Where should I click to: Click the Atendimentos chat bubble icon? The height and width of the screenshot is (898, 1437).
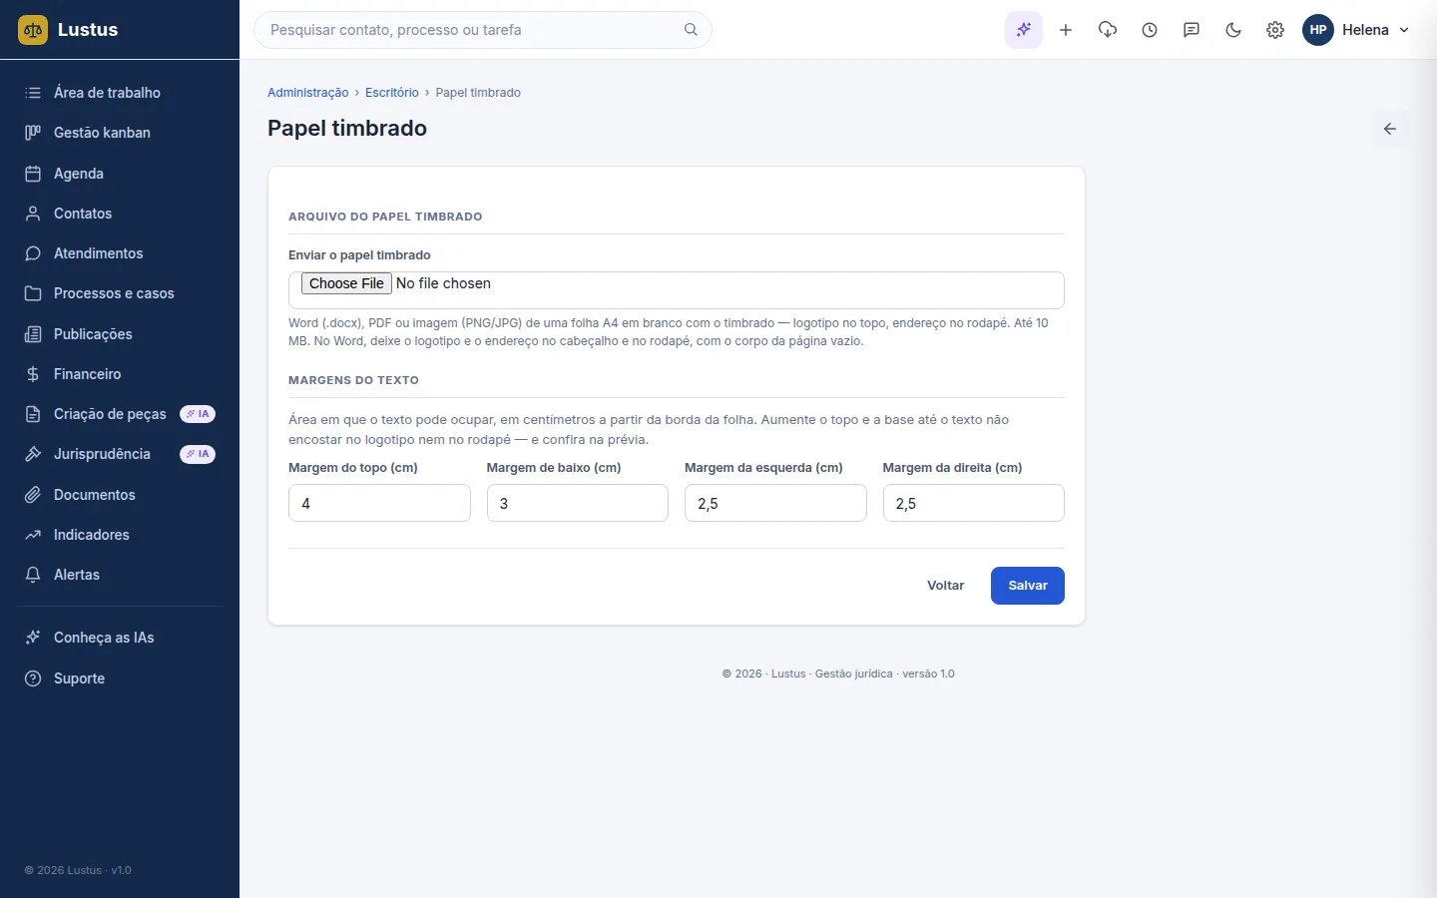[33, 253]
